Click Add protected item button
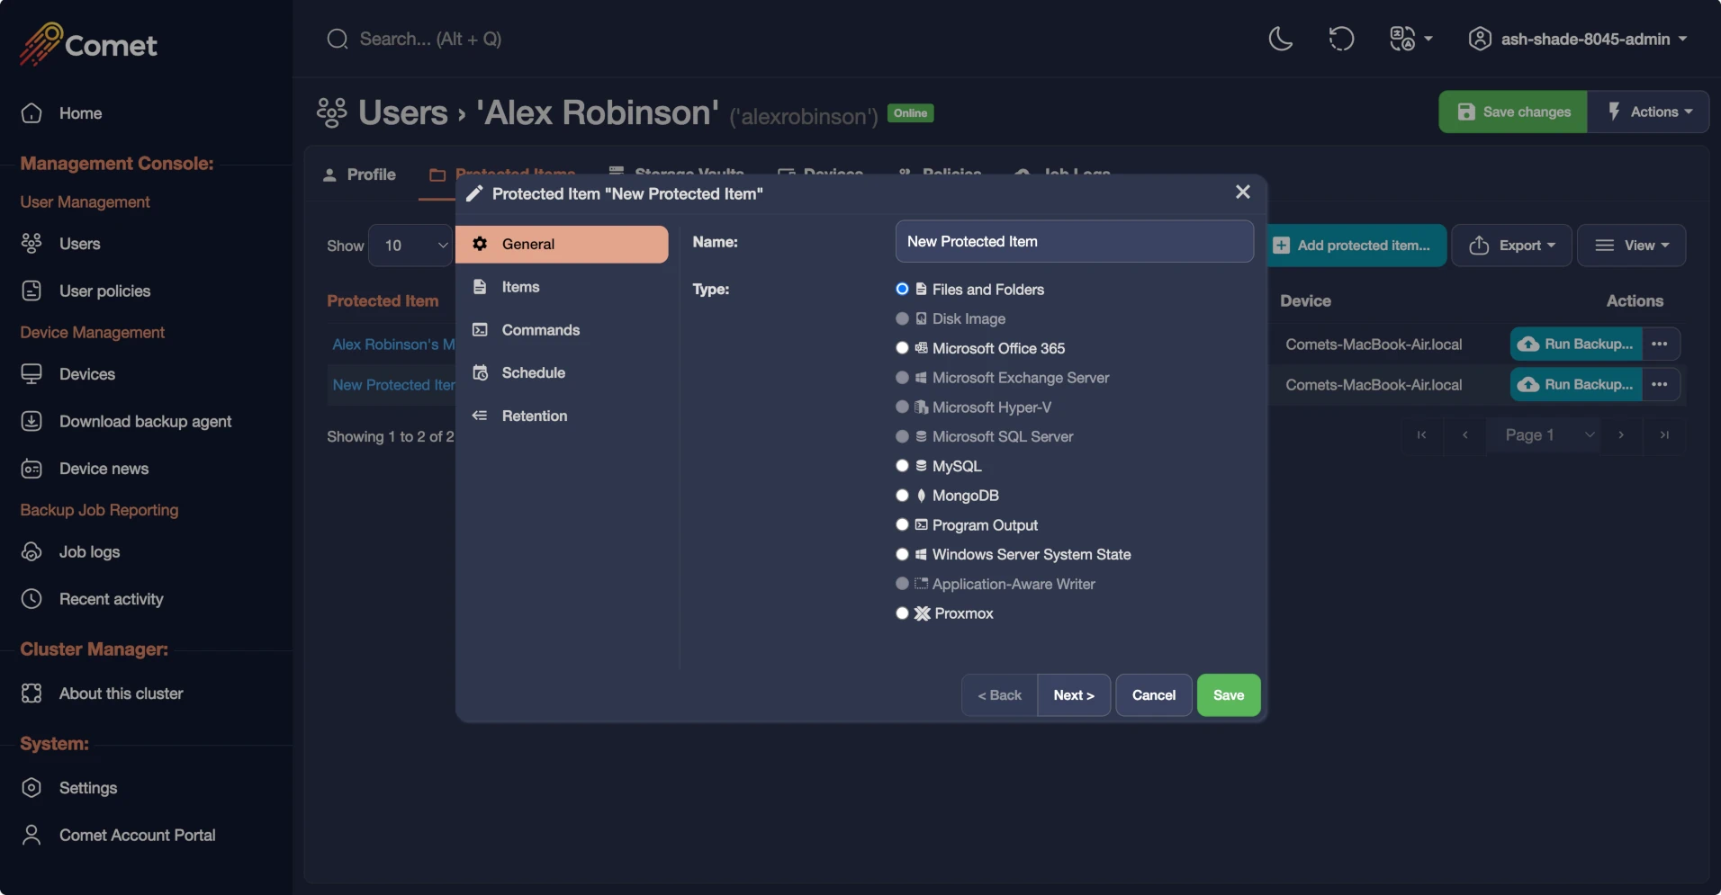 (1357, 246)
